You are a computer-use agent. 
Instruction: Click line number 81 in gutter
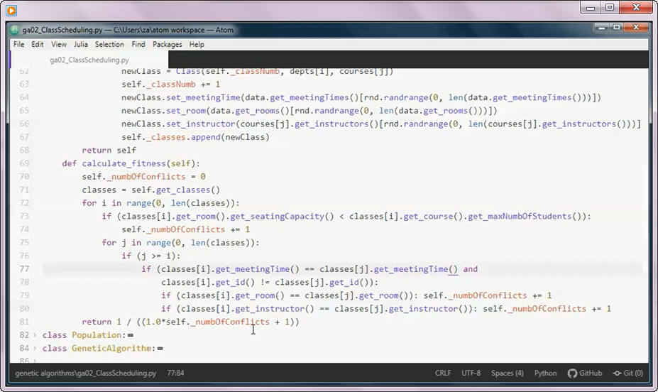pyautogui.click(x=24, y=322)
